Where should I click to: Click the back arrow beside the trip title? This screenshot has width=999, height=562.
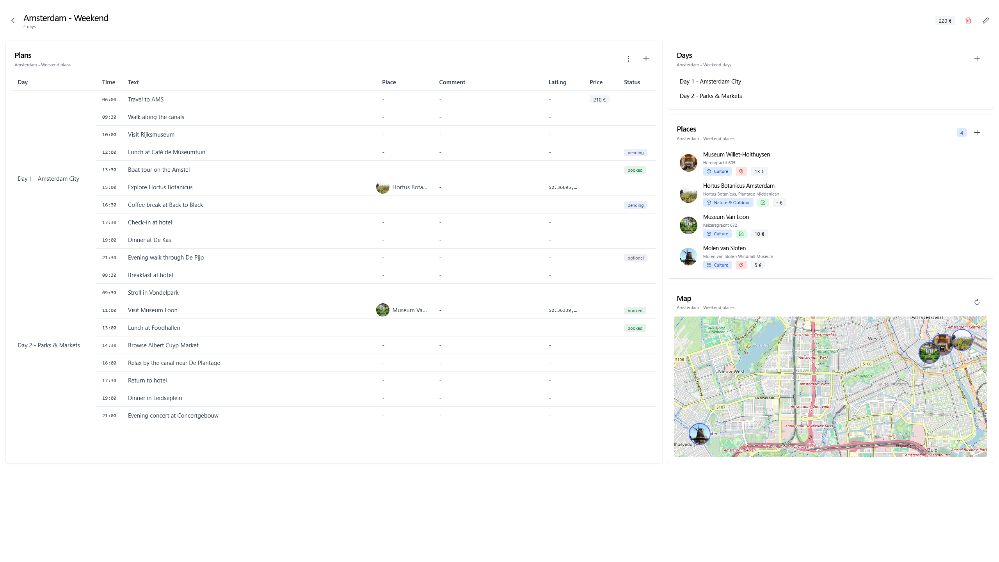(x=13, y=21)
